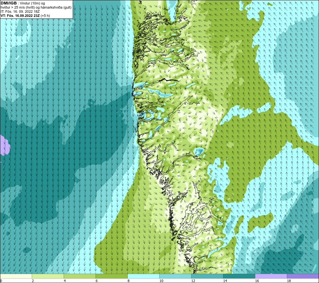Click the pale yellow 0–2 legend swatch
Screen dimensions: 319x283
pyautogui.click(x=16, y=276)
